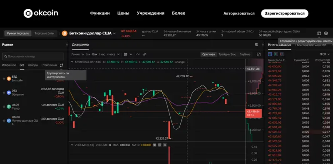Image resolution: width=333 pixels, height=164 pixels.
Task: Click the grid layout icon in Диаграмма header
Action: point(256,45)
